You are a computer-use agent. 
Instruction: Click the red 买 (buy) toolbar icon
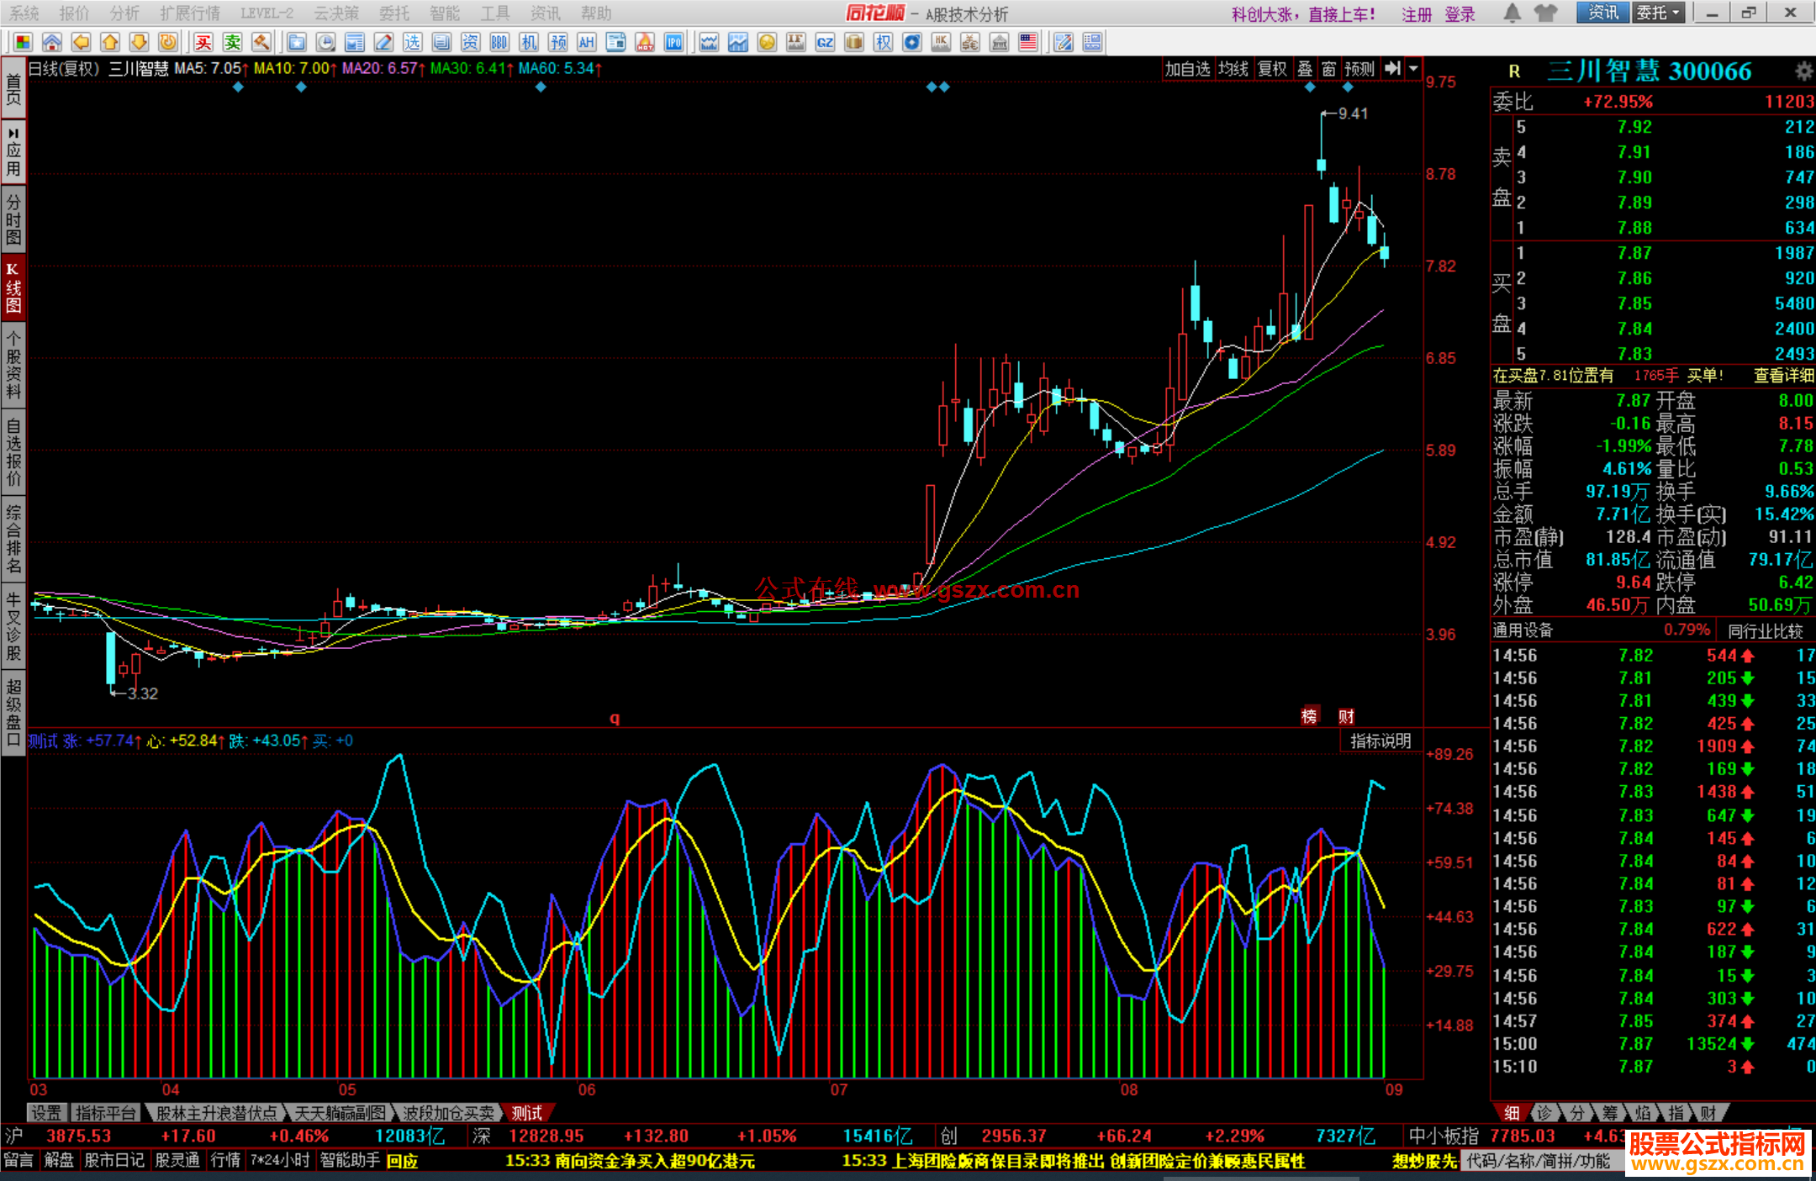(x=203, y=42)
